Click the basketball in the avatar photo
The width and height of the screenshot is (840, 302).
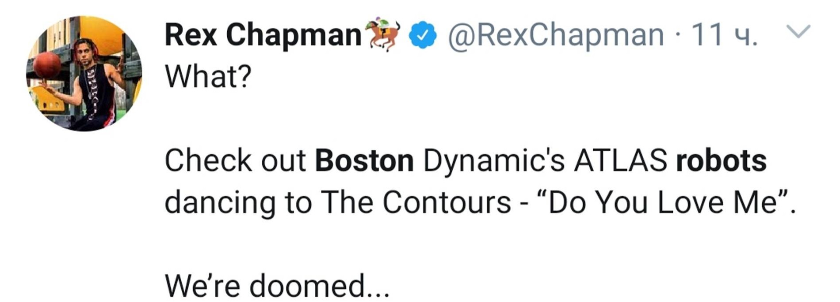click(x=47, y=65)
